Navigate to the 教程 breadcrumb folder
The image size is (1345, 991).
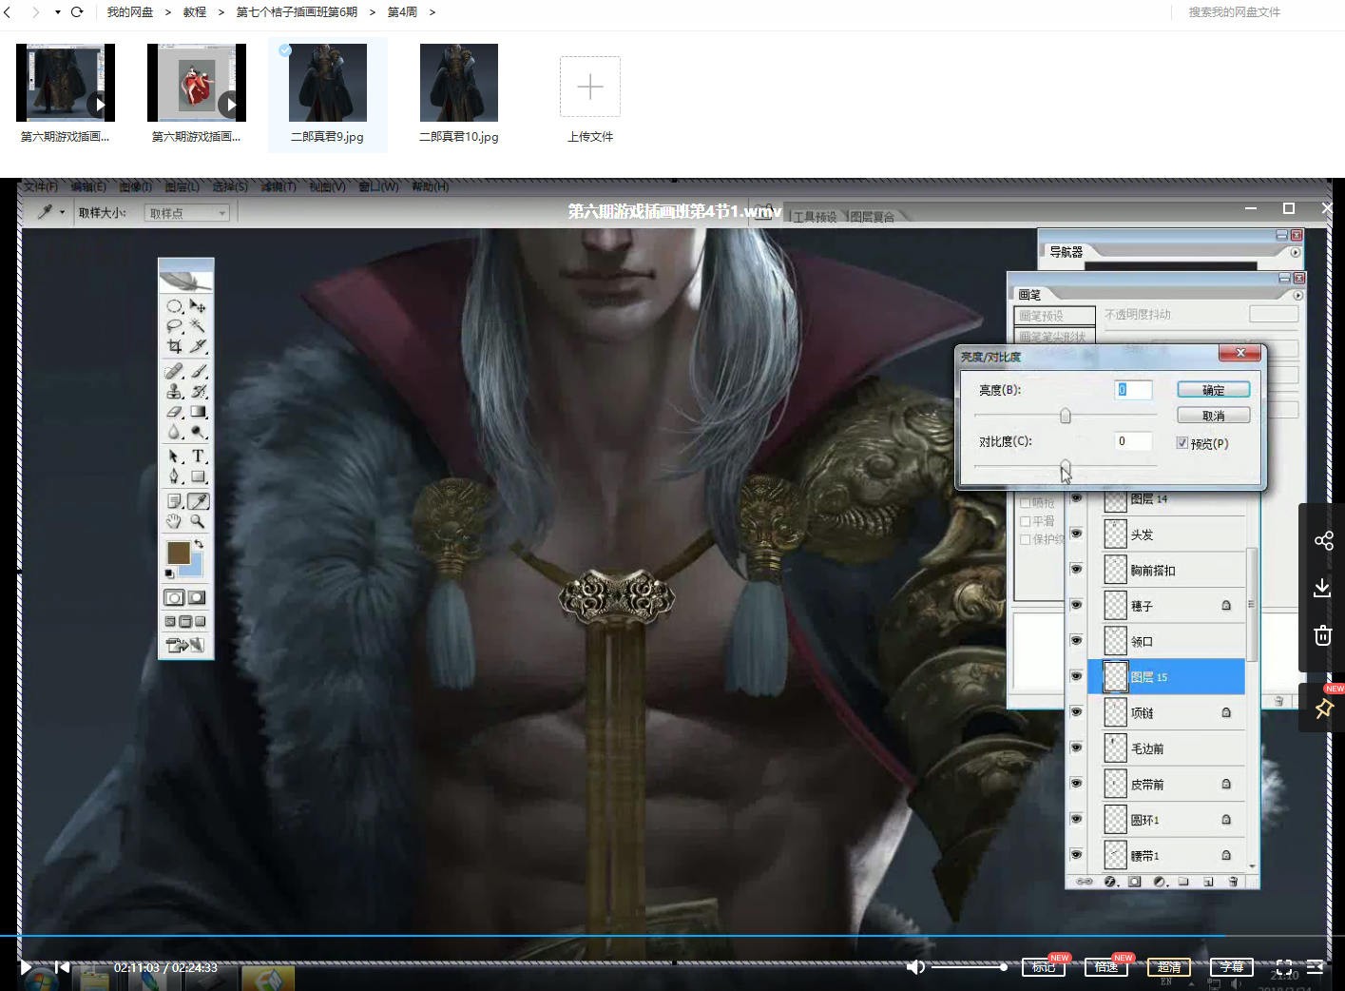coord(195,12)
